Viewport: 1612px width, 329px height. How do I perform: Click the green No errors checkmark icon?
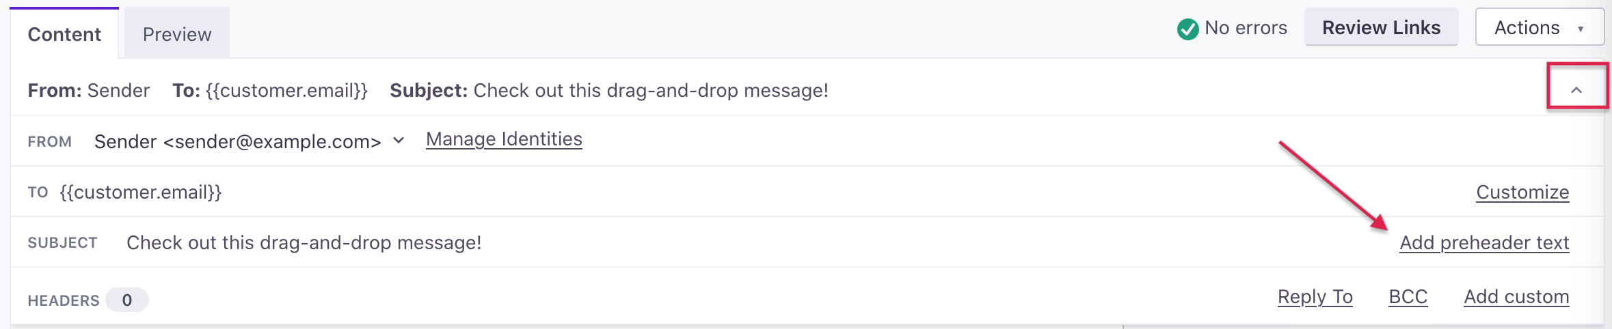[x=1187, y=29]
